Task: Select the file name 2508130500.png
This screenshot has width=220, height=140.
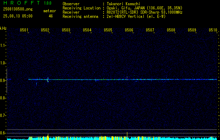Action: tap(18, 9)
